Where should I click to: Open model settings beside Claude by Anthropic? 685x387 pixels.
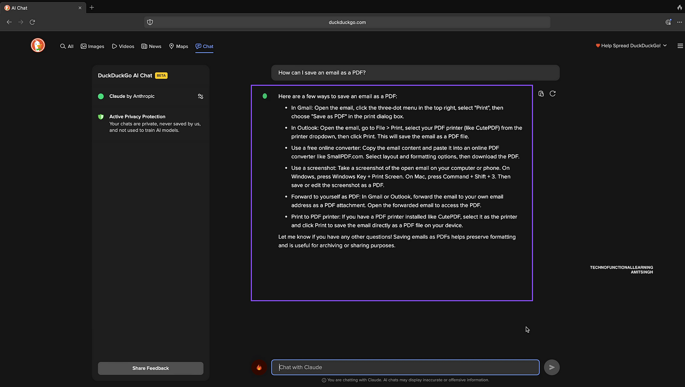[x=200, y=97]
